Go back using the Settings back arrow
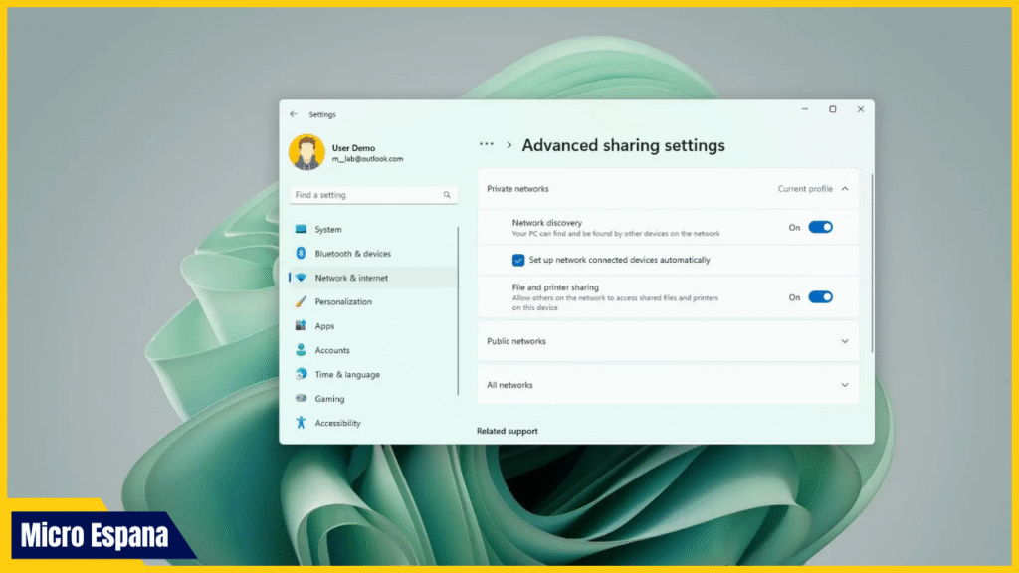This screenshot has height=573, width=1019. pos(294,114)
